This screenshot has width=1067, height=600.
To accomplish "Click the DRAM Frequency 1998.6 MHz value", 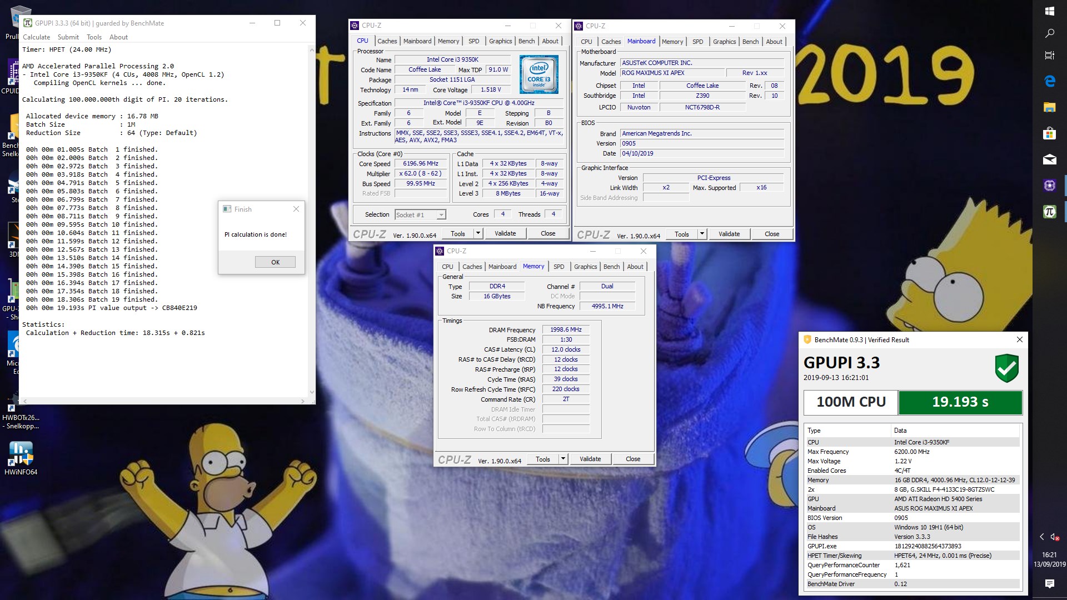I will point(566,329).
